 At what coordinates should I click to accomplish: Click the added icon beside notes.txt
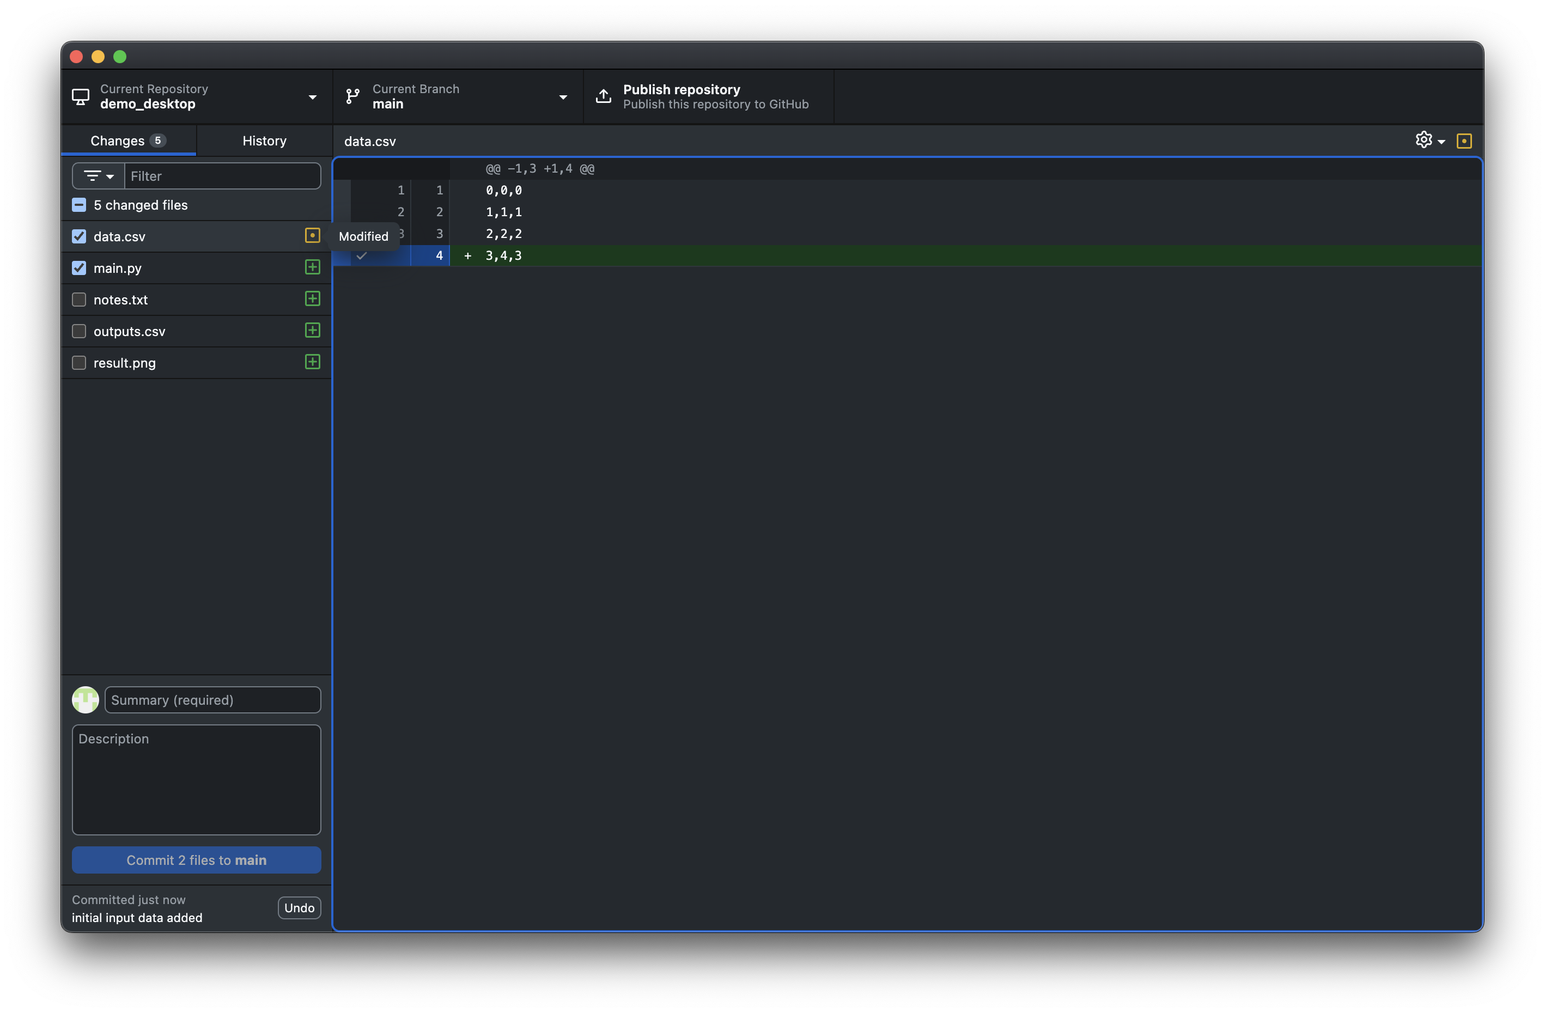pos(312,299)
